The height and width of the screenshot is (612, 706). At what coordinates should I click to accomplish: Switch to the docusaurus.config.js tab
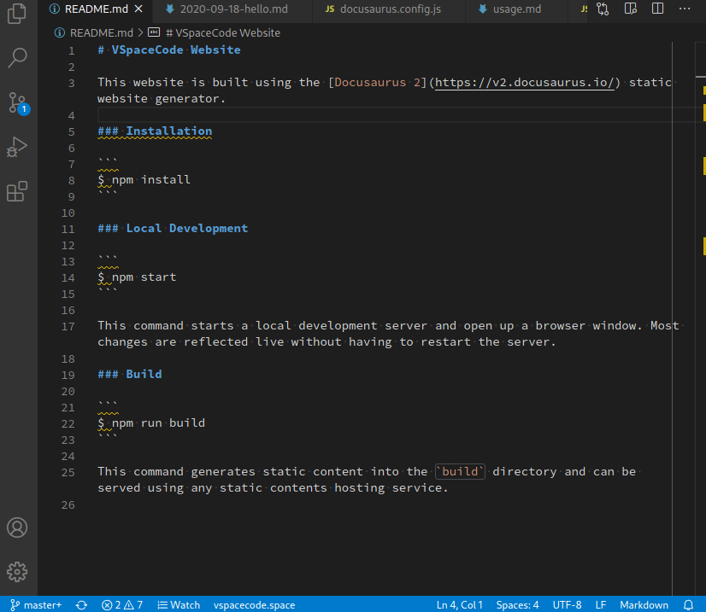point(390,9)
